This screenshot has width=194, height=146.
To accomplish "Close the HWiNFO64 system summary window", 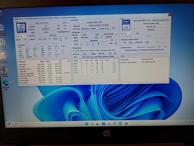I will pos(170,15).
